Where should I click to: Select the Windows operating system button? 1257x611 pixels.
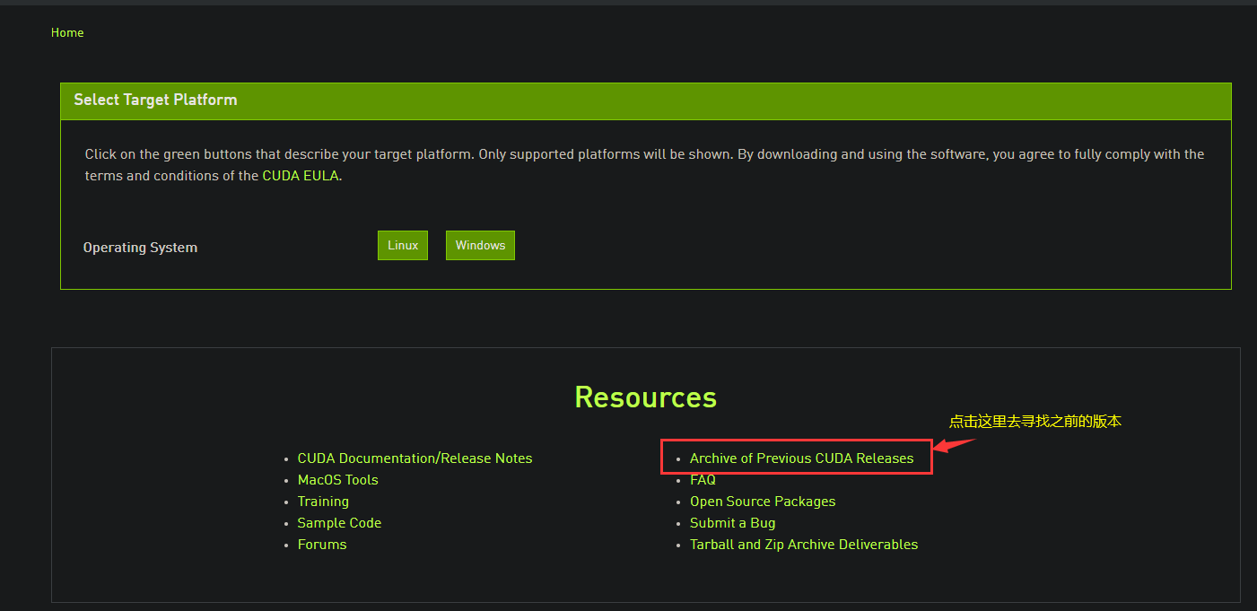pyautogui.click(x=480, y=245)
